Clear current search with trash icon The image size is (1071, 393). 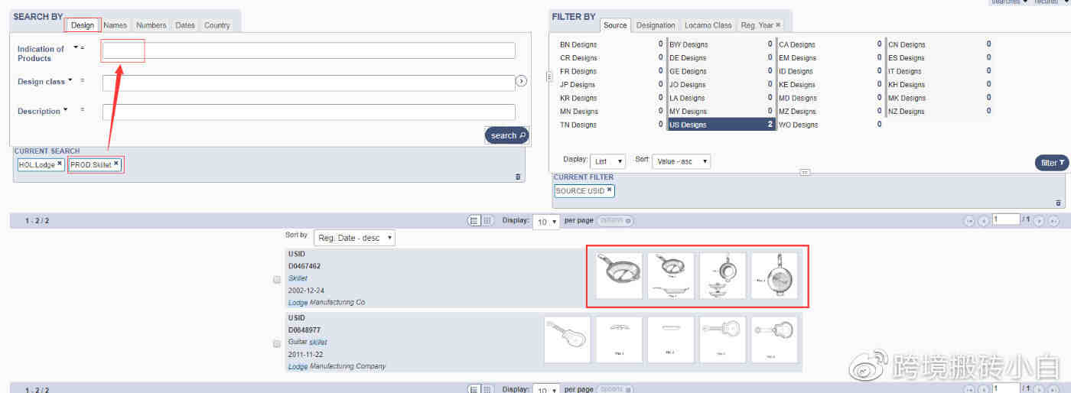point(518,177)
